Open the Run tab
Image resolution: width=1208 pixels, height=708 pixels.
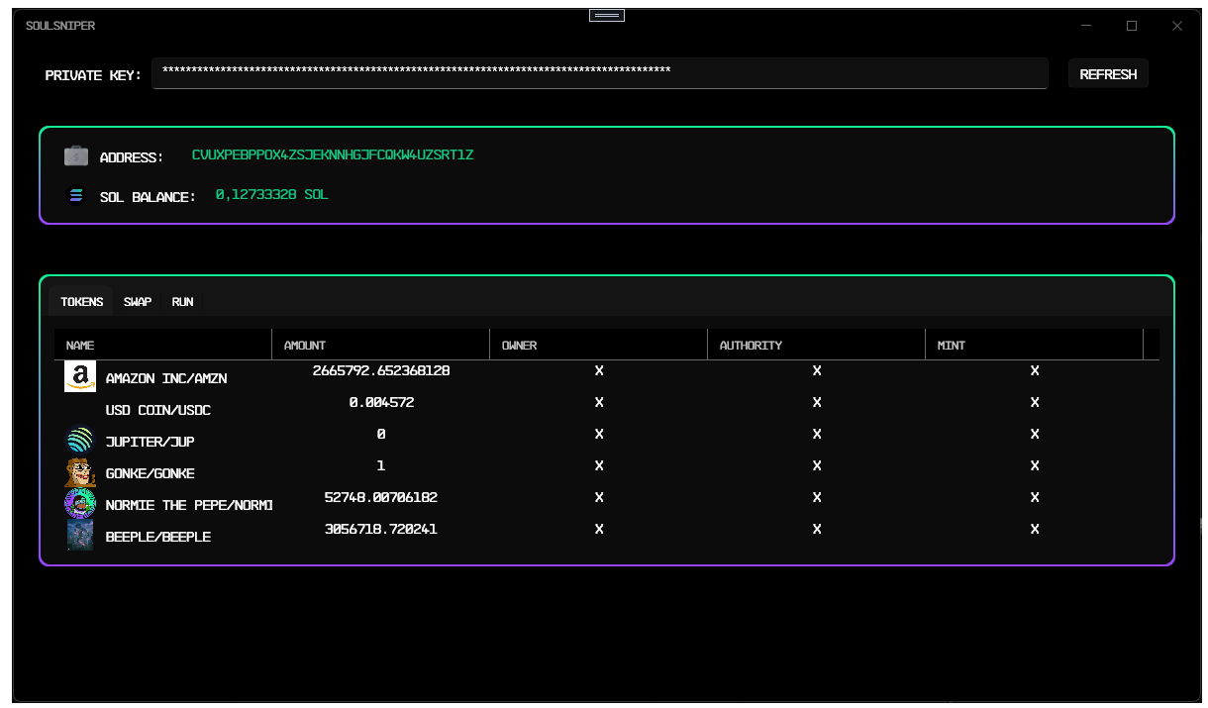click(x=182, y=301)
